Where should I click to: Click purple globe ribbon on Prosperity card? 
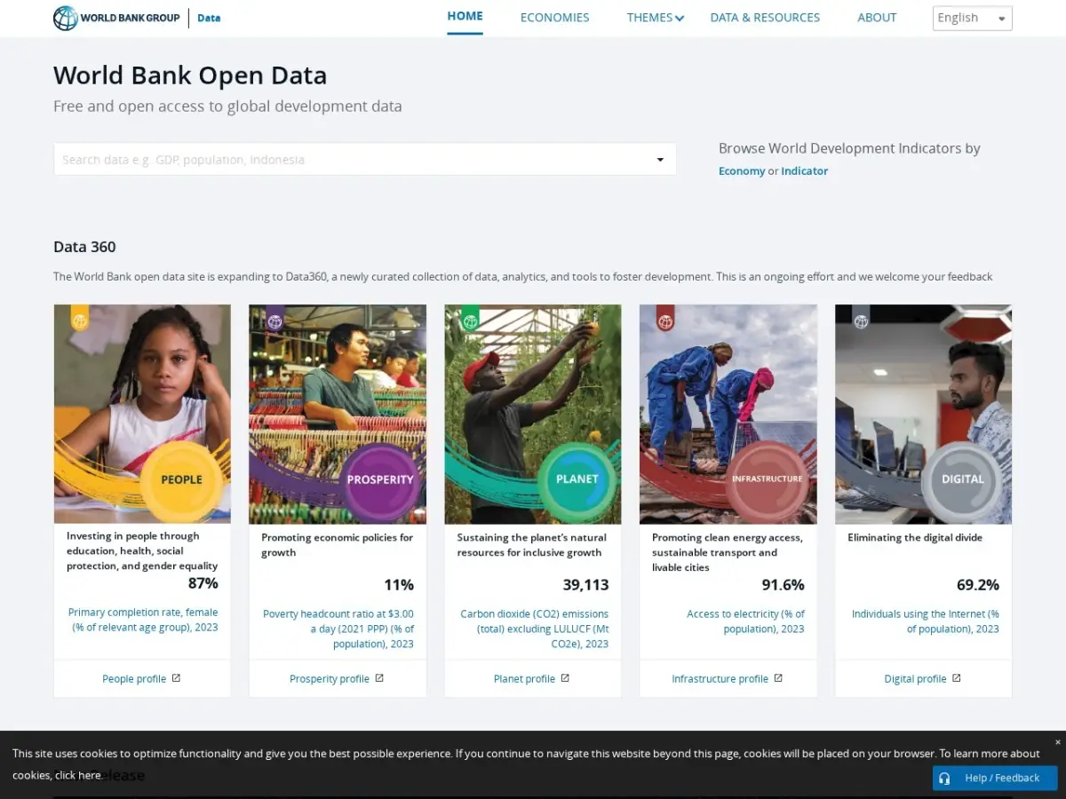(x=275, y=319)
